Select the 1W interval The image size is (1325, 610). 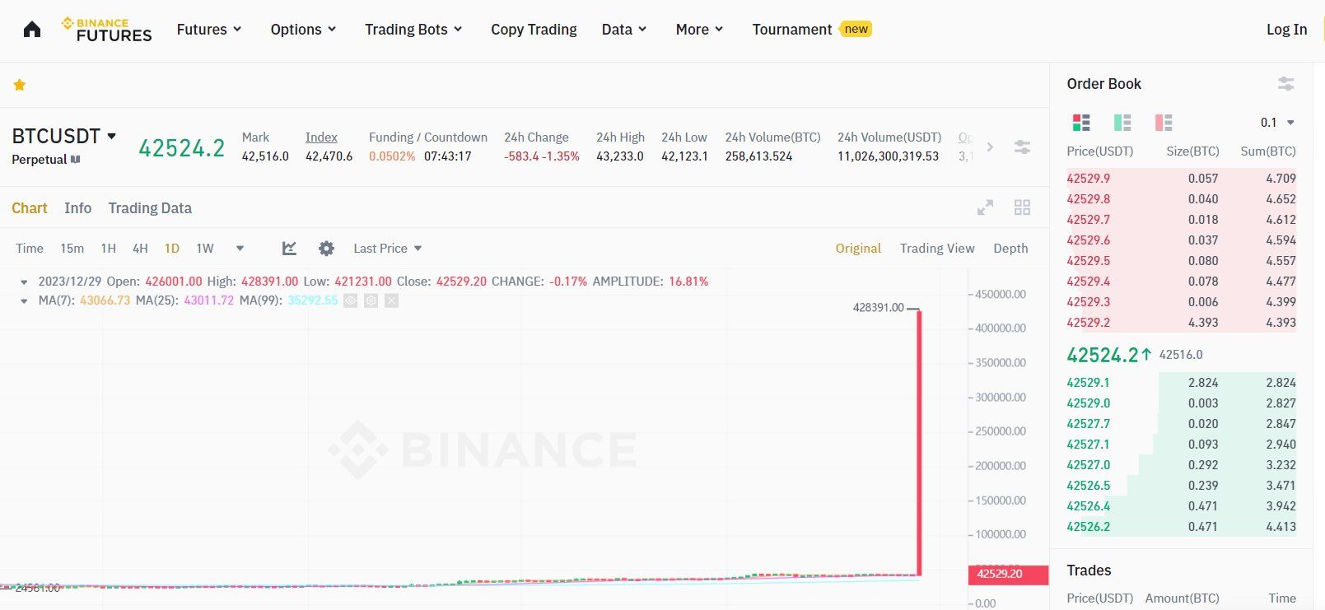tap(205, 249)
